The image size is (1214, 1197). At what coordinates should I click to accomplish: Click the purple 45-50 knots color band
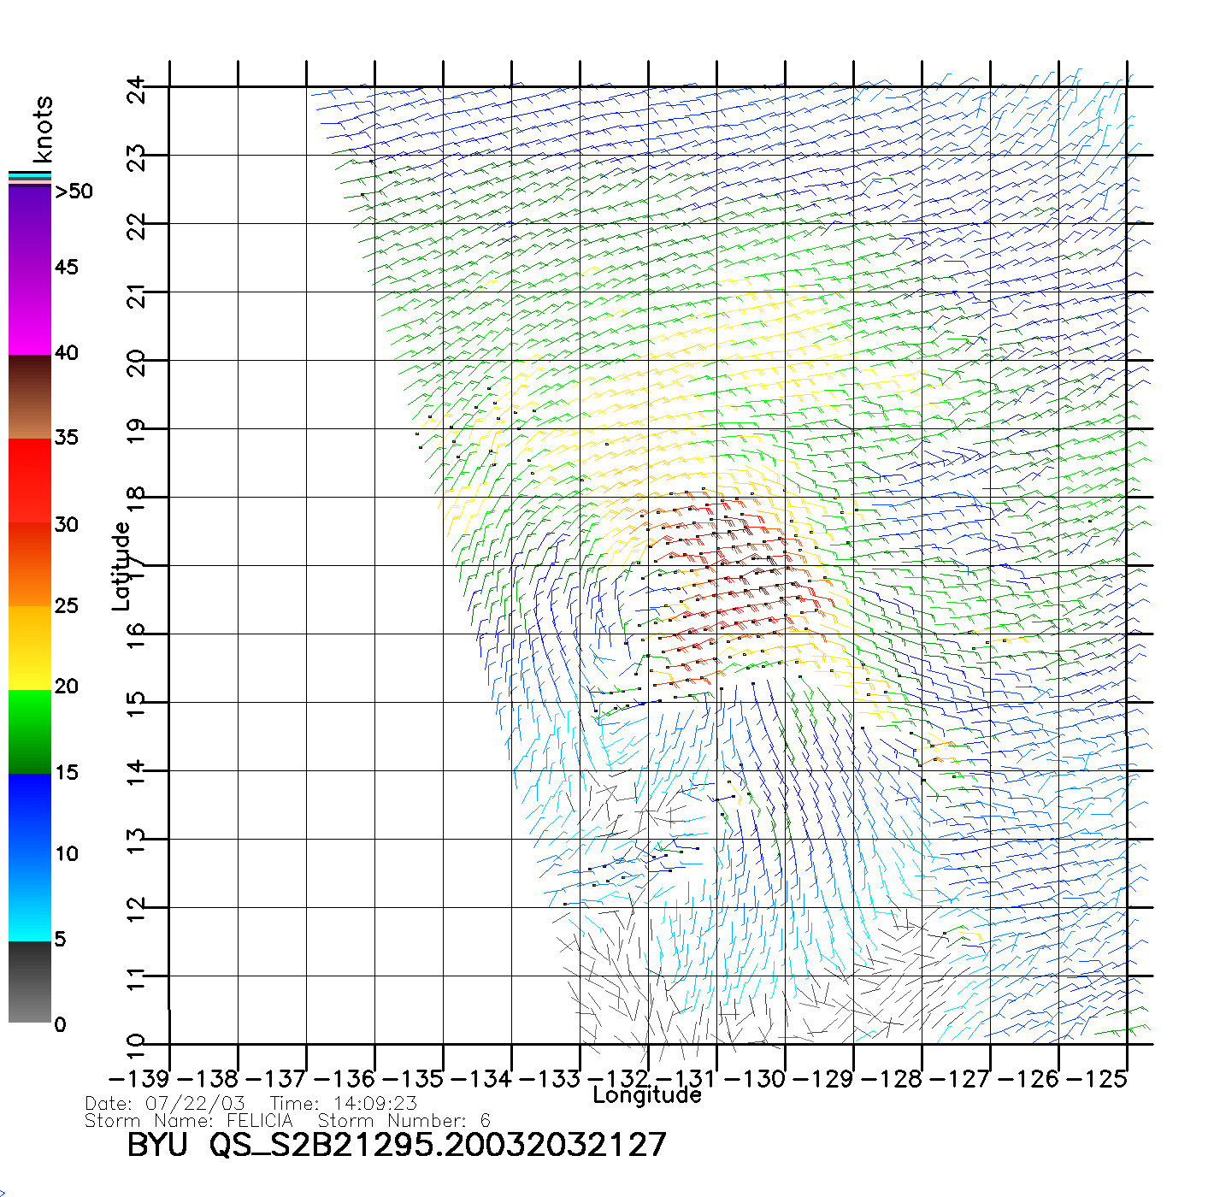pyautogui.click(x=30, y=227)
